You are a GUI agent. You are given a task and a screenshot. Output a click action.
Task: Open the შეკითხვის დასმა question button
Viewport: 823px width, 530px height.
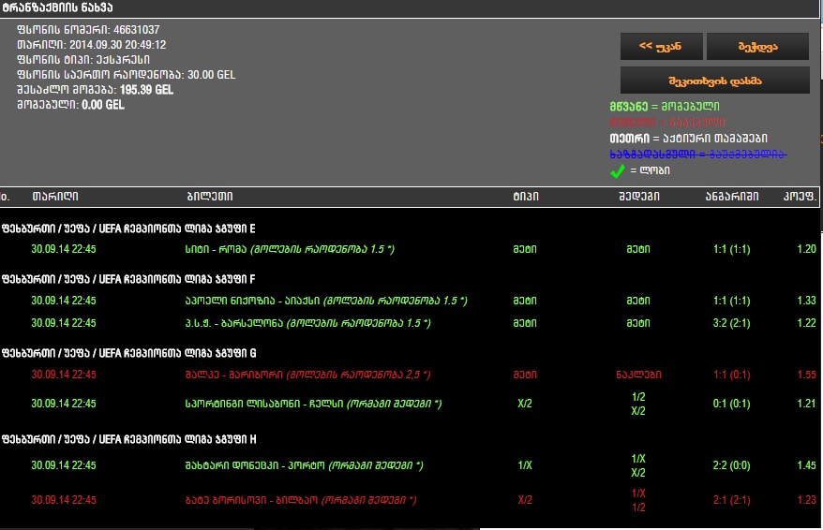[x=715, y=81]
